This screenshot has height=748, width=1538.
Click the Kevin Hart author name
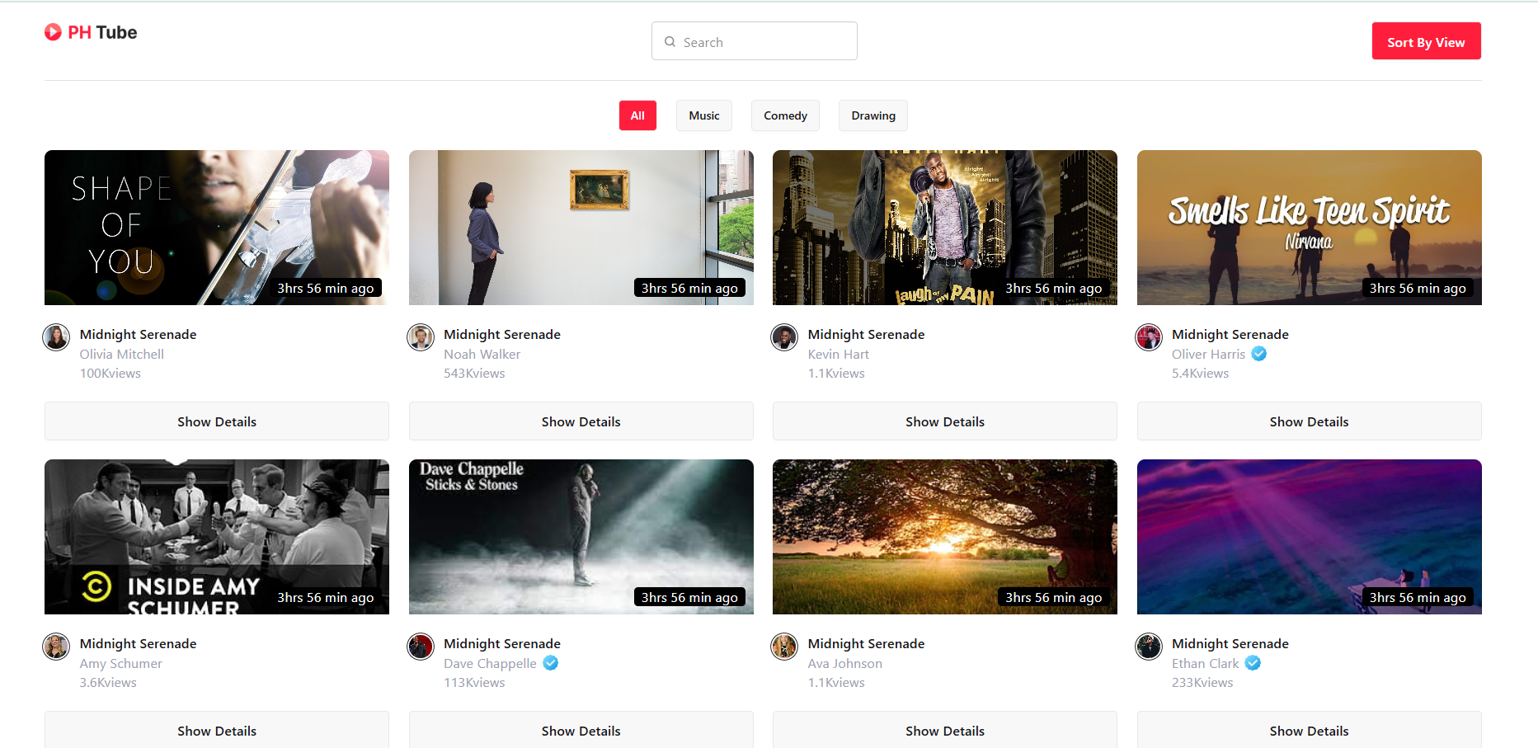839,354
